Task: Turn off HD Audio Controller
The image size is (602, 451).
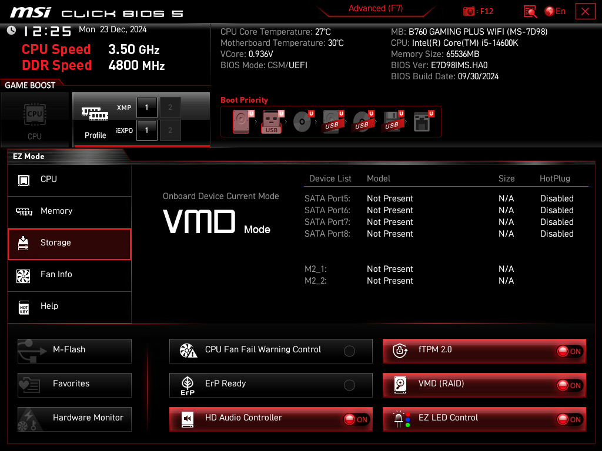Action: tap(356, 419)
